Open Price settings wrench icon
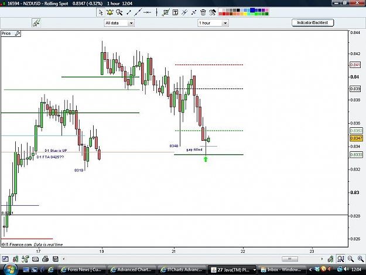The image size is (366, 275). 18,33
